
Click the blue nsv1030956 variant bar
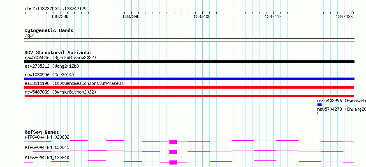point(189,79)
